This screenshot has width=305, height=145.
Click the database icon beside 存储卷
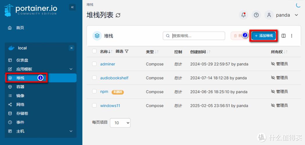[10, 113]
